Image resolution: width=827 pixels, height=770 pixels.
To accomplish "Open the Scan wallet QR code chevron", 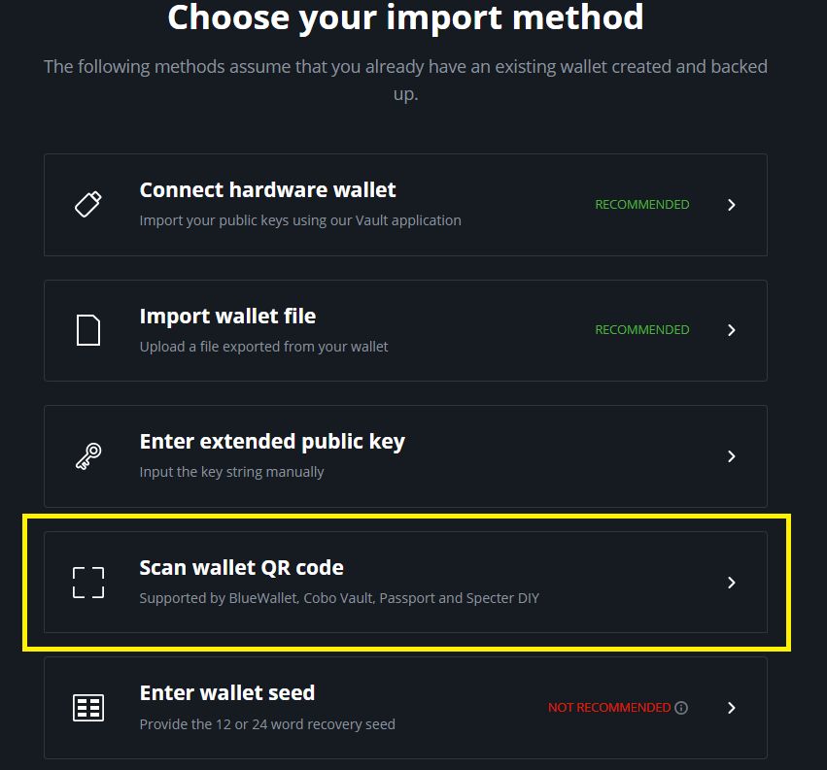I will point(732,583).
